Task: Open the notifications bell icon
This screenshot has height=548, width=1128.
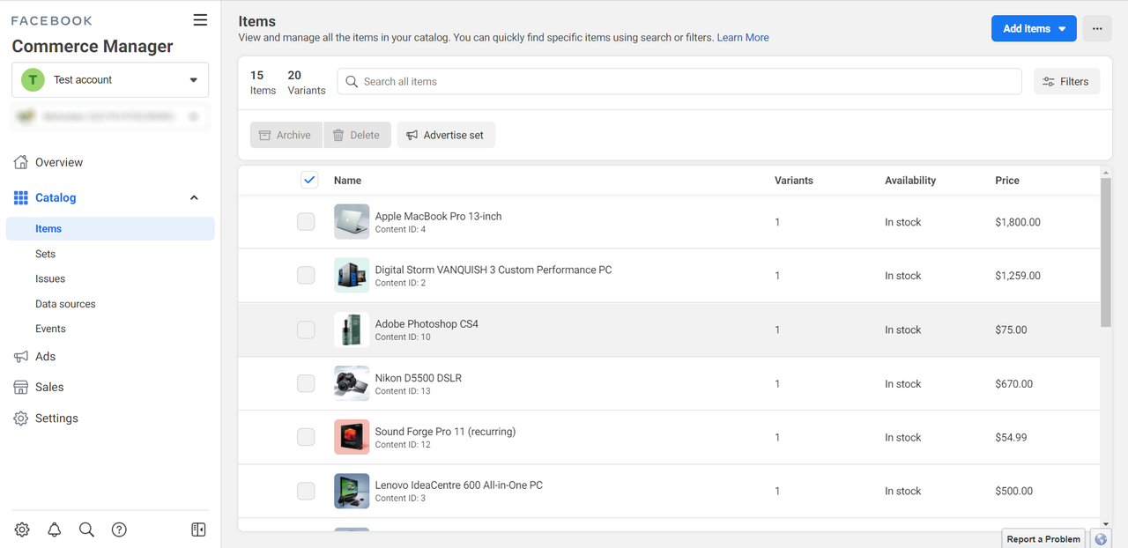Action: pos(55,529)
